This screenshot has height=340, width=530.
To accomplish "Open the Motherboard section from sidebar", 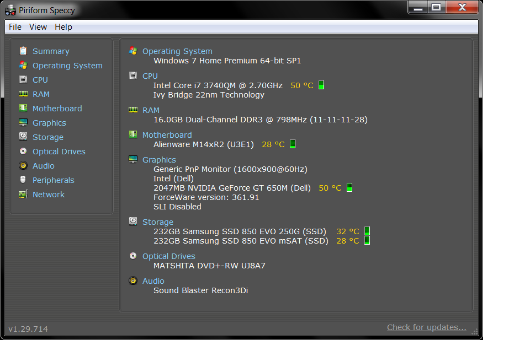I will click(57, 109).
